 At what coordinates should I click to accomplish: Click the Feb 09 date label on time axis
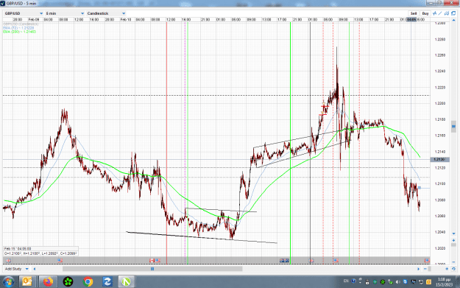(x=34, y=19)
